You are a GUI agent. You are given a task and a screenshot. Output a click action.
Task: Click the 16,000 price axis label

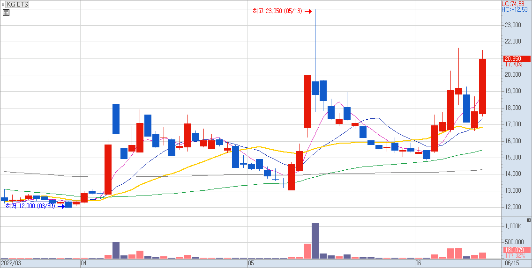pyautogui.click(x=513, y=141)
